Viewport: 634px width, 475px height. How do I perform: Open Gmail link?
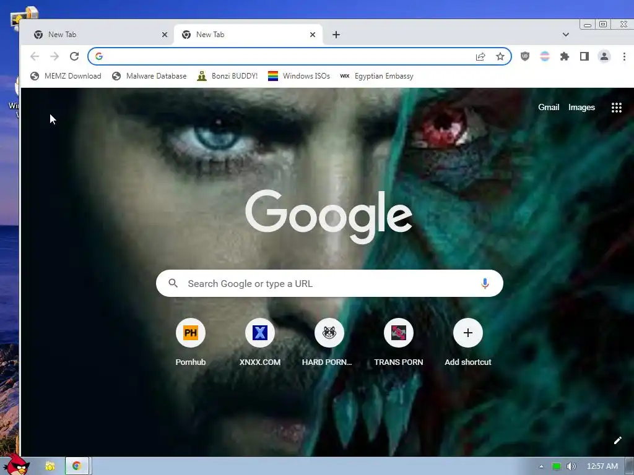coord(549,108)
